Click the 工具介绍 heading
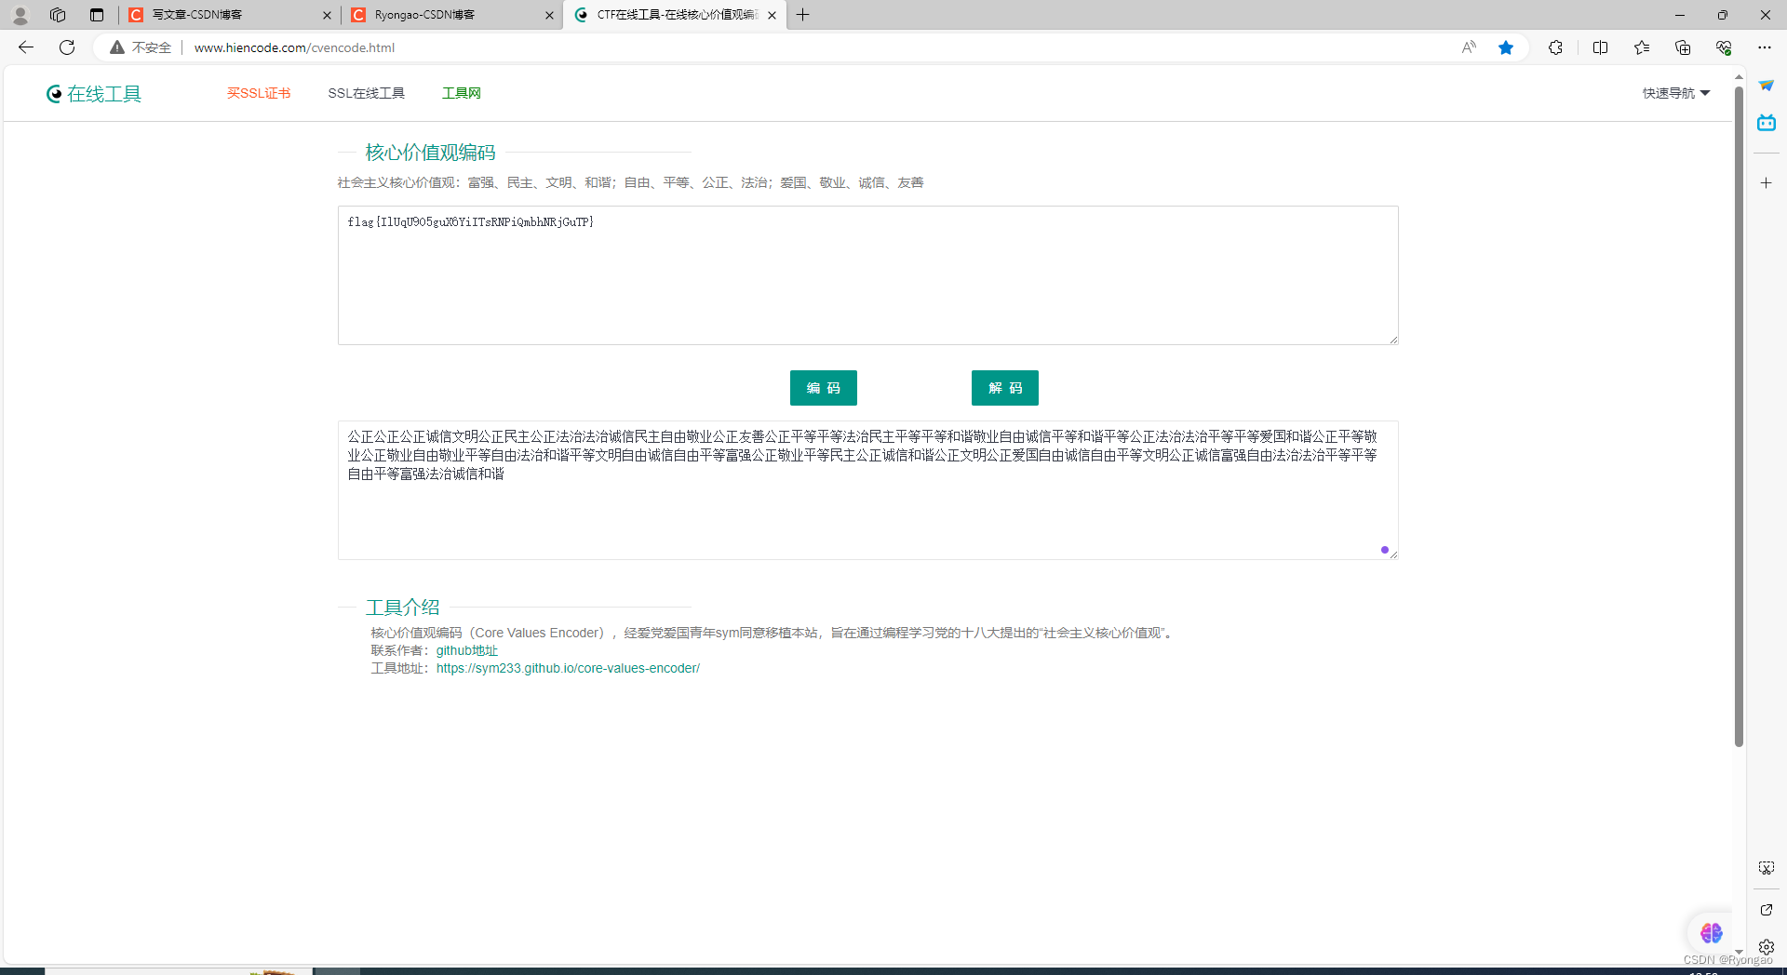 pyautogui.click(x=403, y=608)
